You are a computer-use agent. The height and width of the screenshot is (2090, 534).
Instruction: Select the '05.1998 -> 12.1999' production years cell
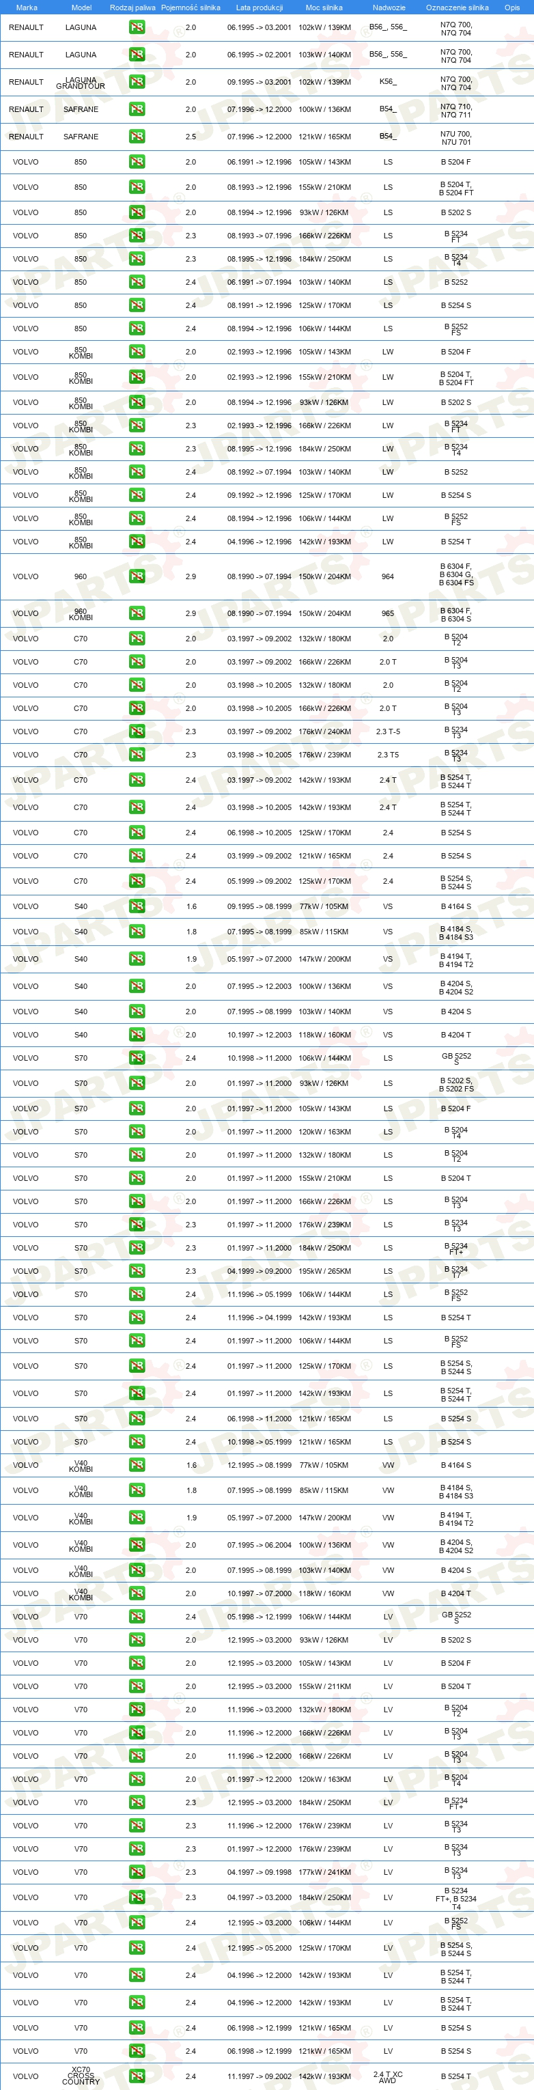259,1616
